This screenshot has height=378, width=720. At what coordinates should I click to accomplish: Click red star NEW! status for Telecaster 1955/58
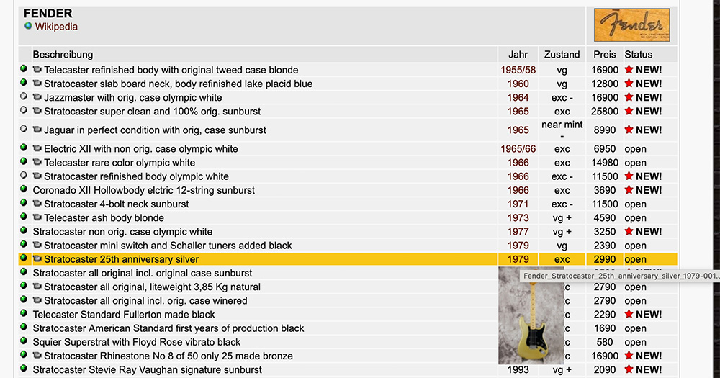[643, 70]
